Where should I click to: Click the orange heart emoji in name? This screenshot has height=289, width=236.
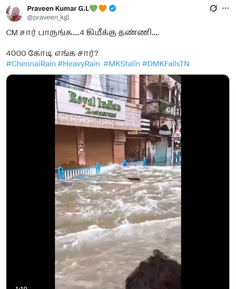tap(103, 8)
